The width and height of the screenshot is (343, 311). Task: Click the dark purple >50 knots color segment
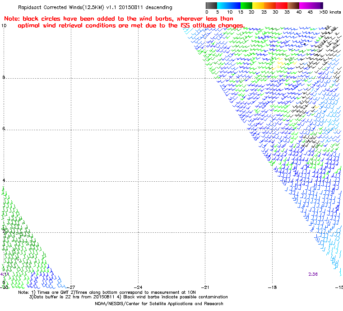click(x=322, y=5)
